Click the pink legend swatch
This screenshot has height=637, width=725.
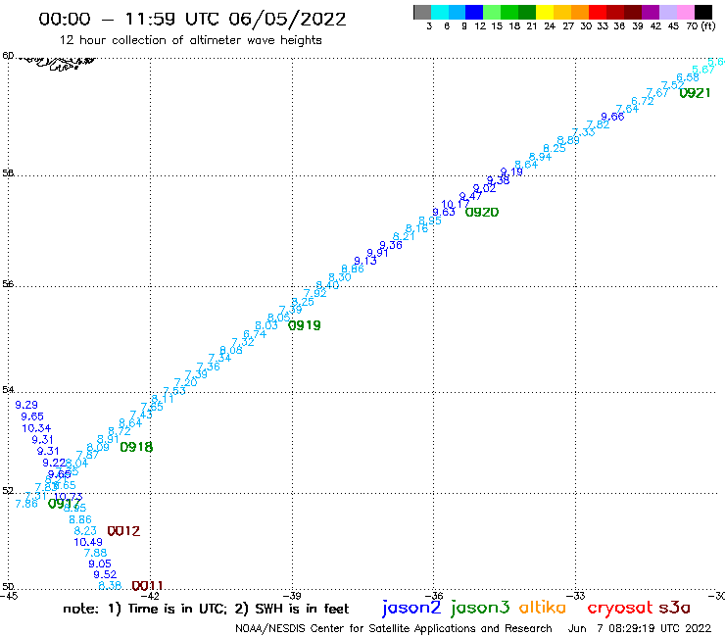[x=686, y=12]
